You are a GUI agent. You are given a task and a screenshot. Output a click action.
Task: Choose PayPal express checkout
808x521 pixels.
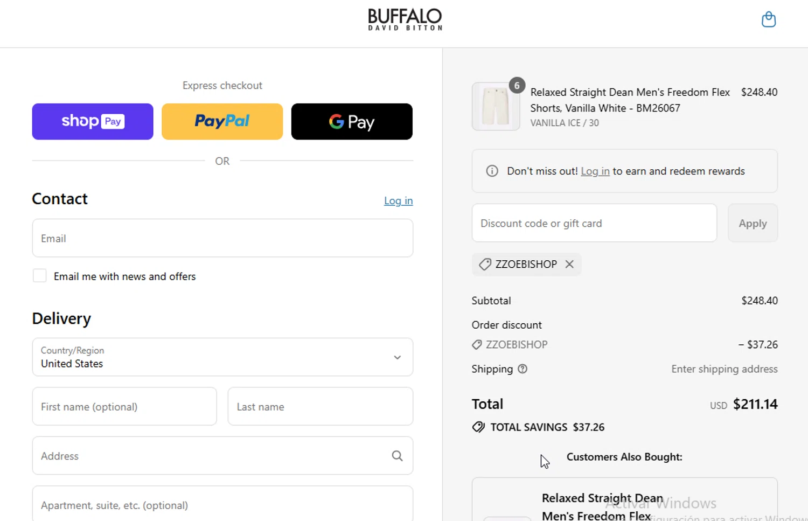coord(222,122)
